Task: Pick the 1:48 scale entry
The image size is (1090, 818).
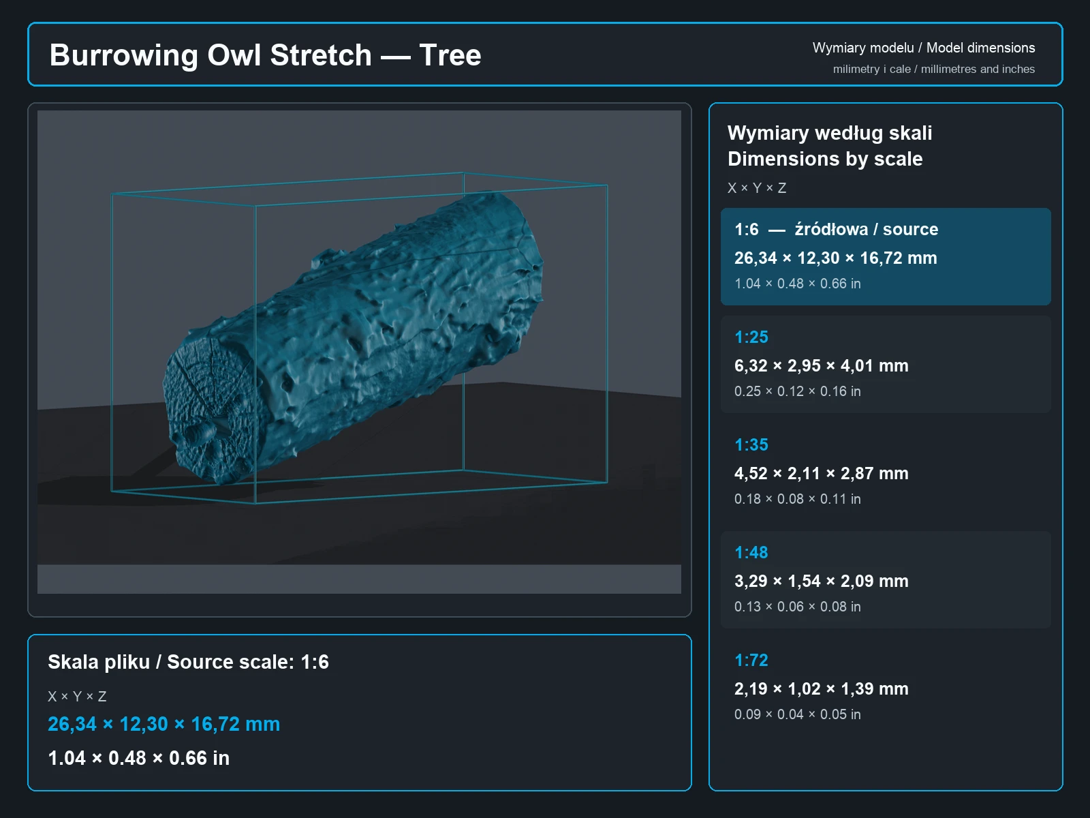Action: click(886, 579)
